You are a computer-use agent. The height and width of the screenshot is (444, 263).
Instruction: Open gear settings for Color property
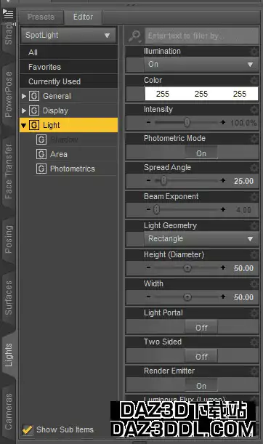254,80
